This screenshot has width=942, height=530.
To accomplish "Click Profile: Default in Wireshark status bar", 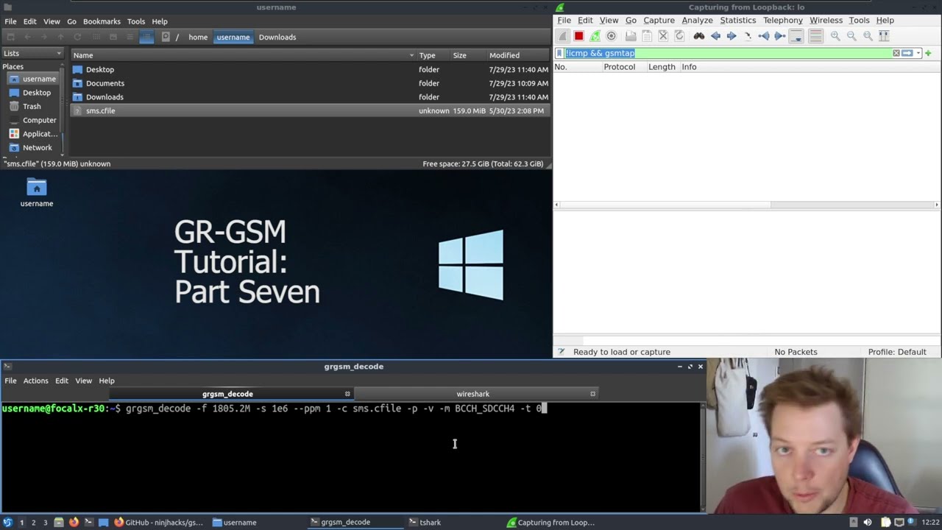I will (896, 352).
